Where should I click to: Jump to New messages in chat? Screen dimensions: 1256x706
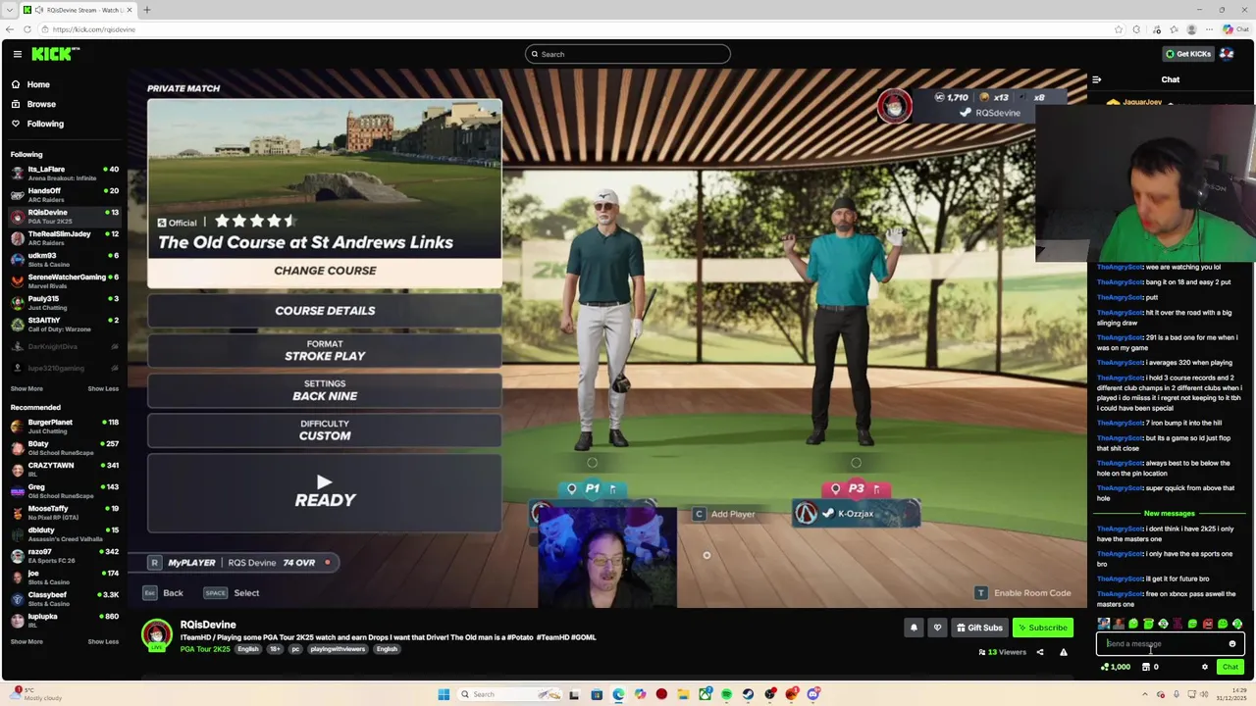pyautogui.click(x=1169, y=514)
